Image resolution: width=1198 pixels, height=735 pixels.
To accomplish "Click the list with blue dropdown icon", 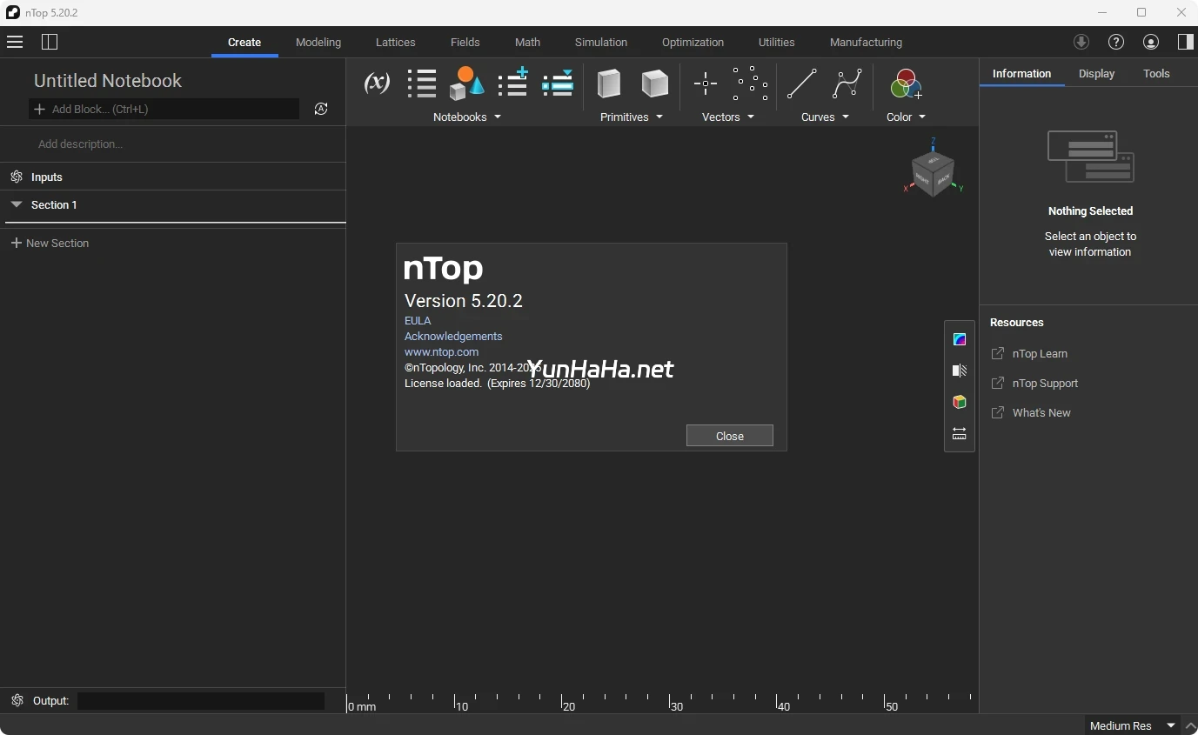I will (558, 84).
